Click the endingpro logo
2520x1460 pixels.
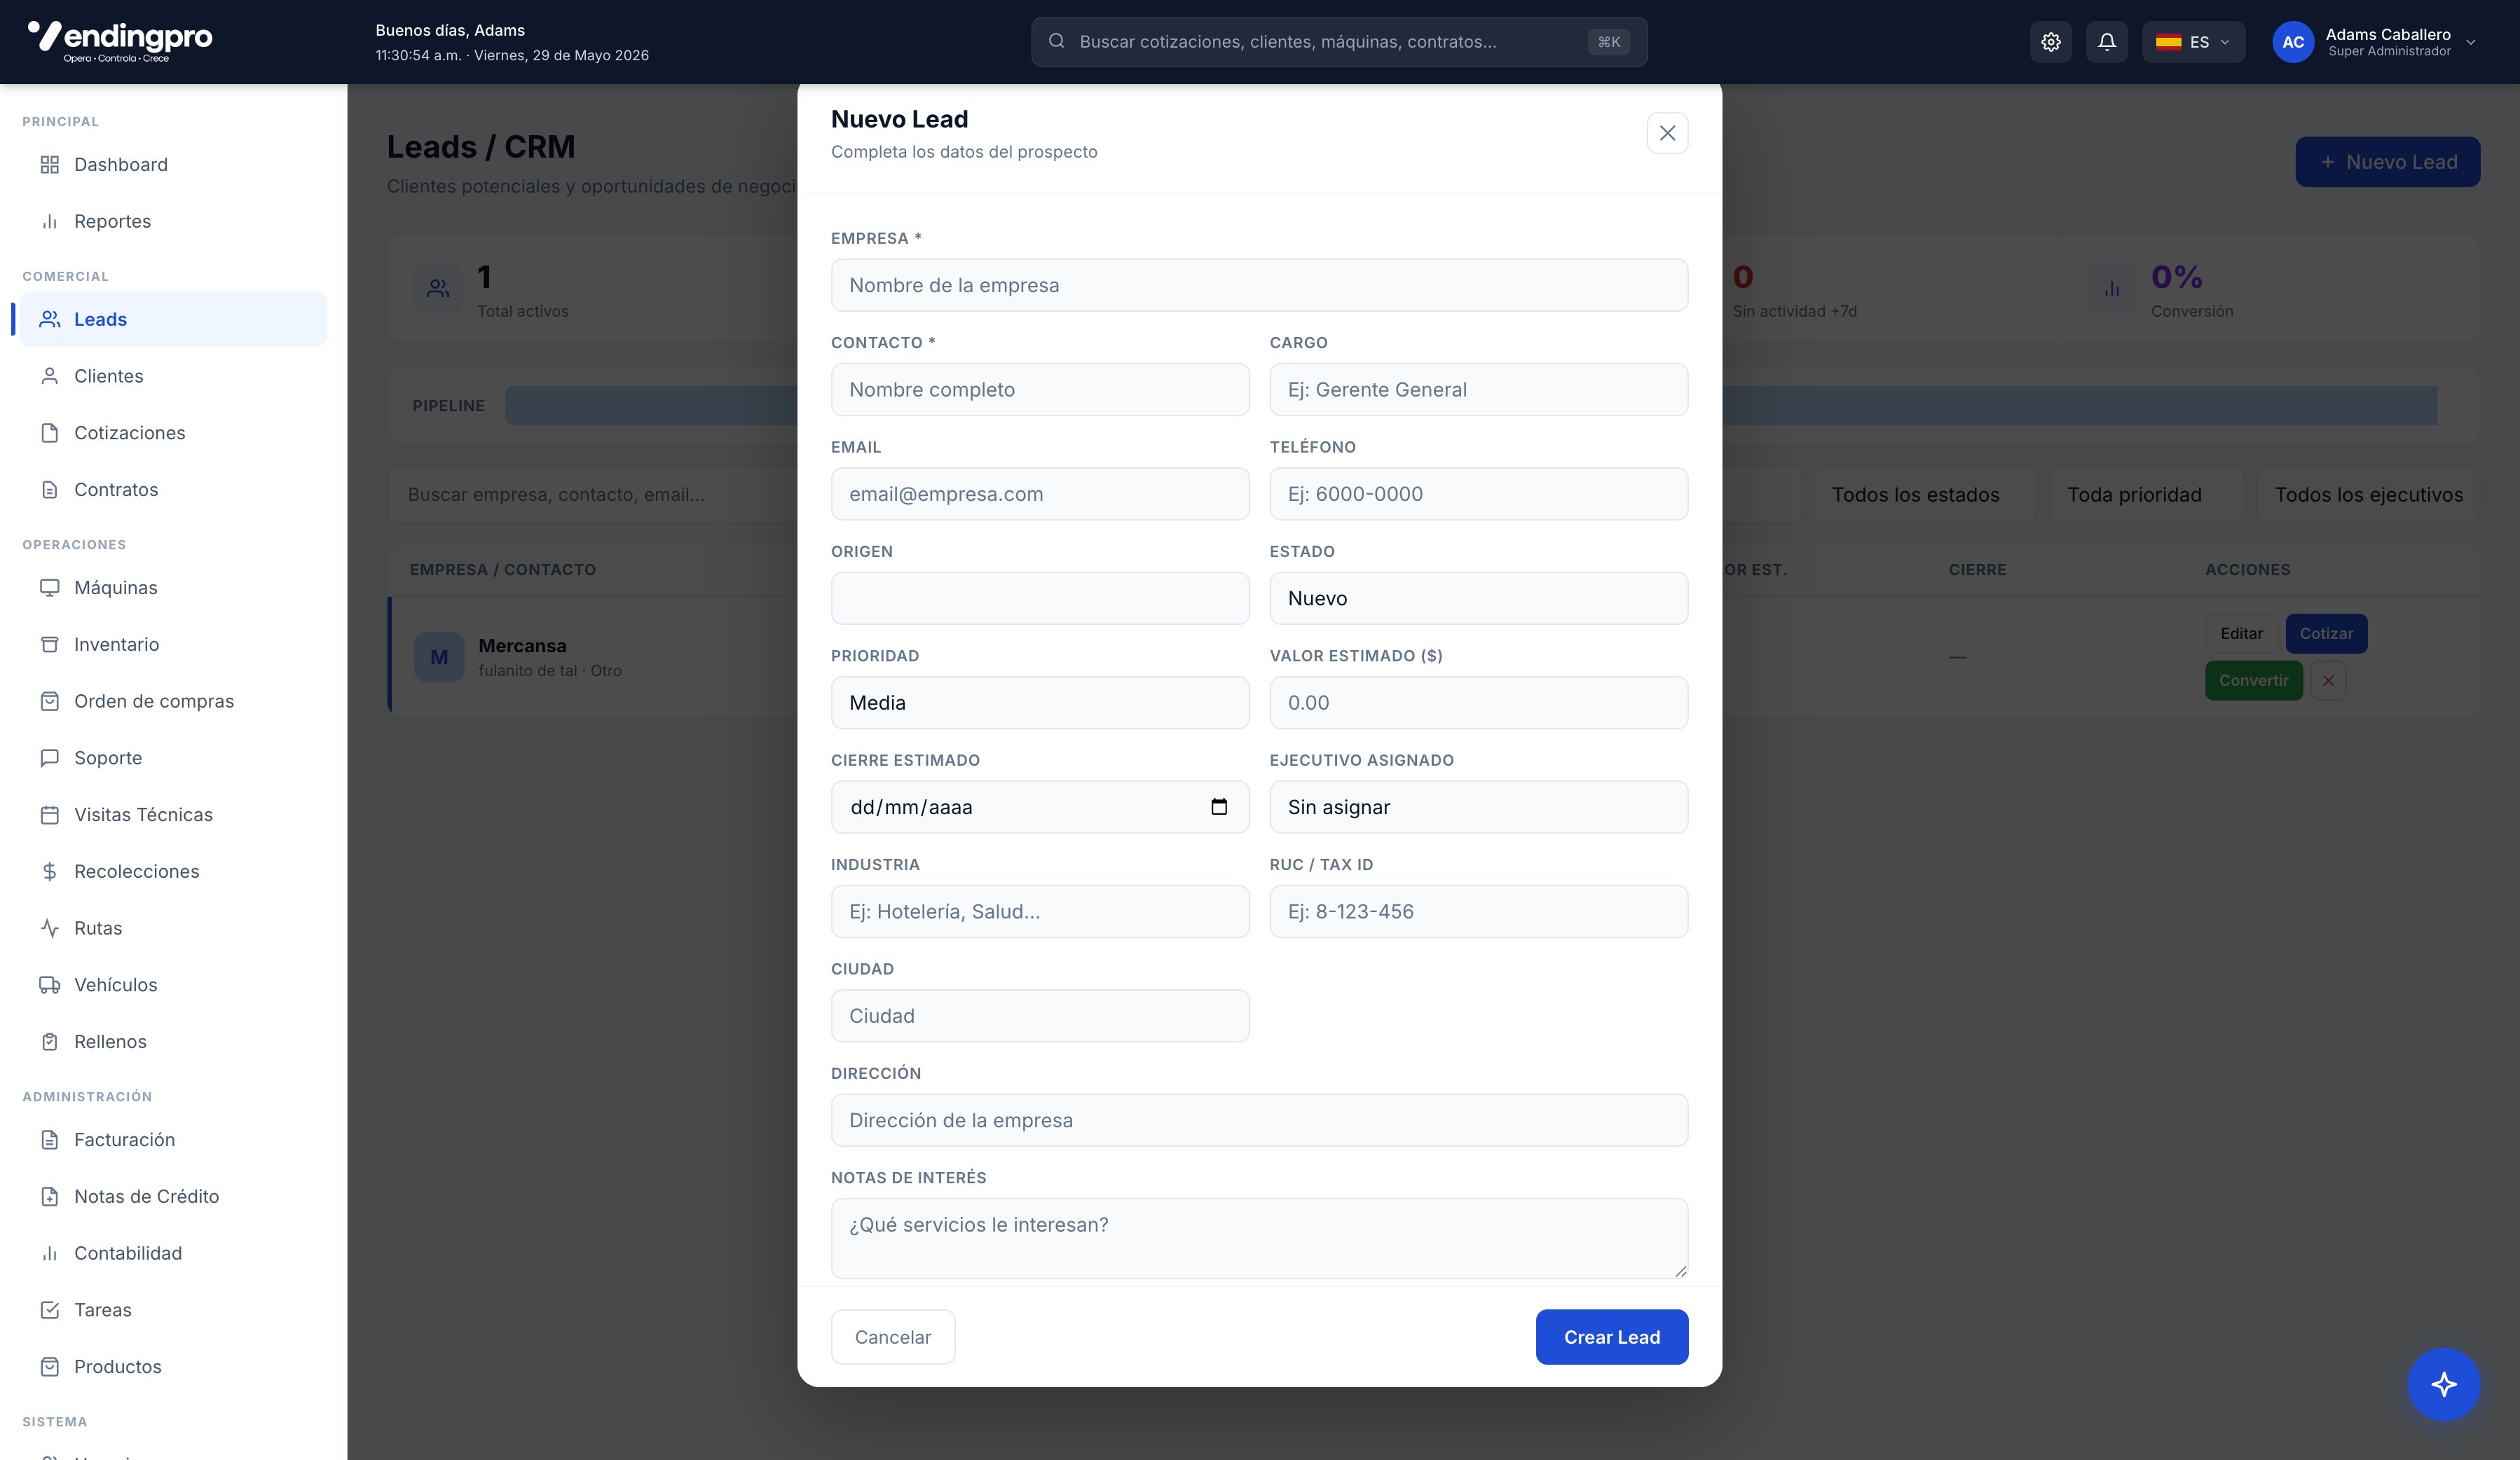point(120,41)
